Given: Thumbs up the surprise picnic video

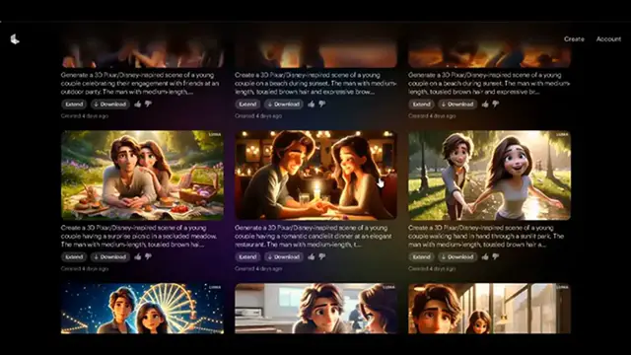Looking at the screenshot, I should click(x=138, y=256).
